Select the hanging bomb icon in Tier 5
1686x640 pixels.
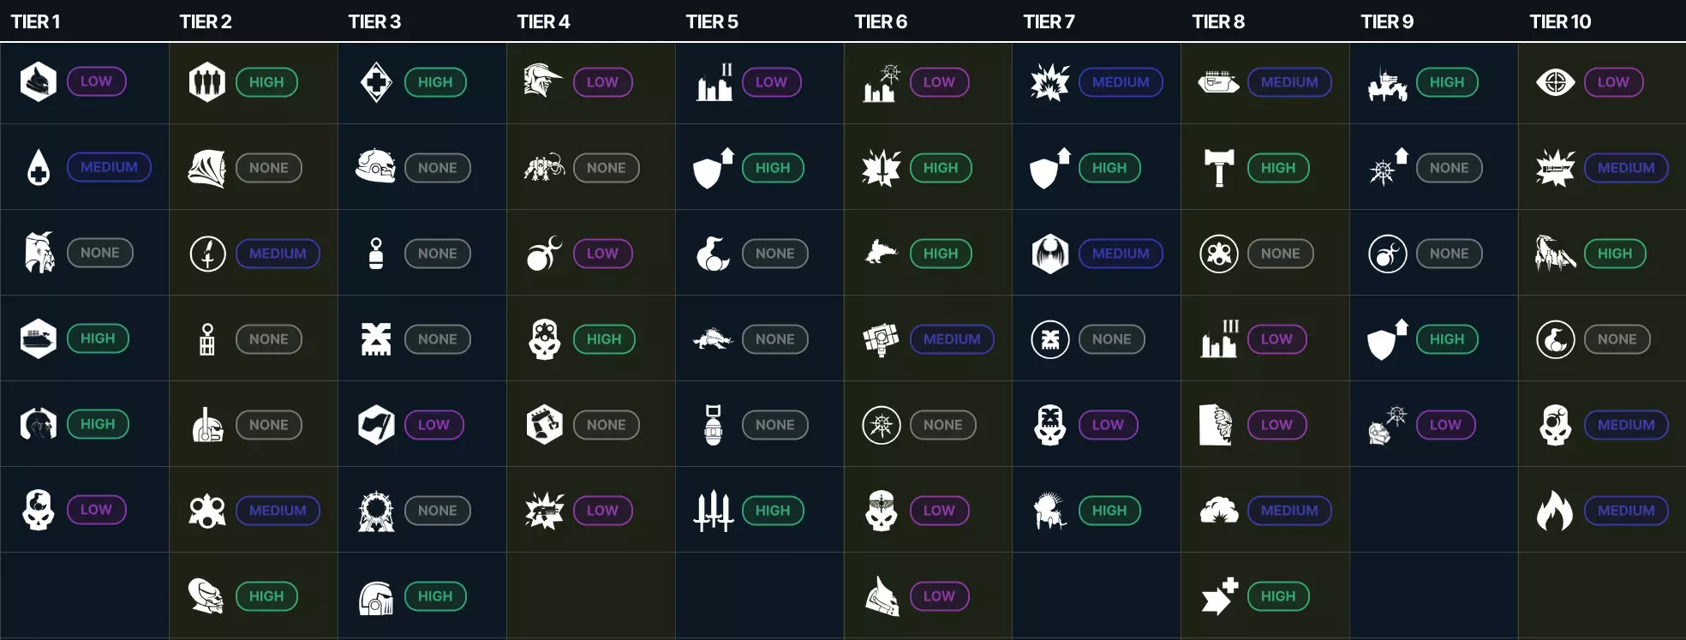pyautogui.click(x=713, y=425)
